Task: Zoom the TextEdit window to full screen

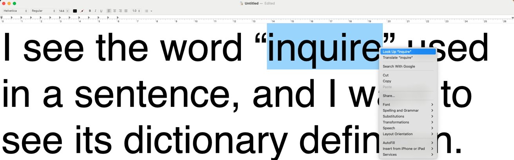Action: coord(14,3)
